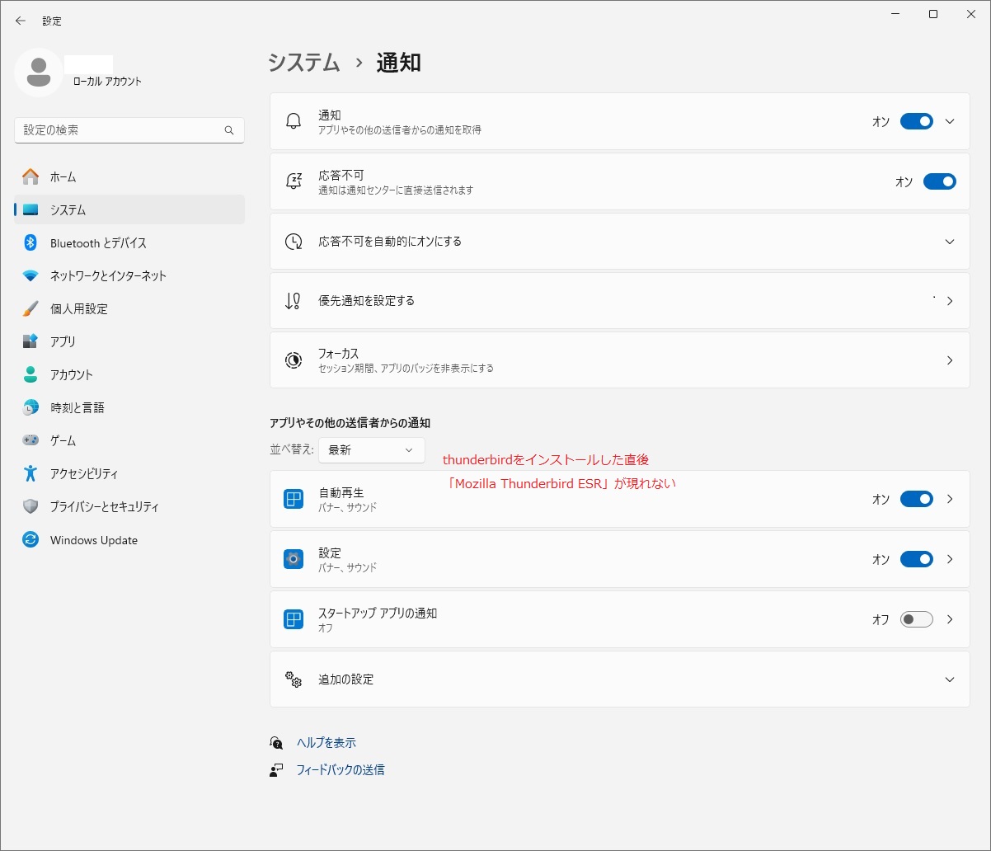Image resolution: width=991 pixels, height=851 pixels.
Task: Open the 並べ替え sort dropdown
Action: point(371,449)
